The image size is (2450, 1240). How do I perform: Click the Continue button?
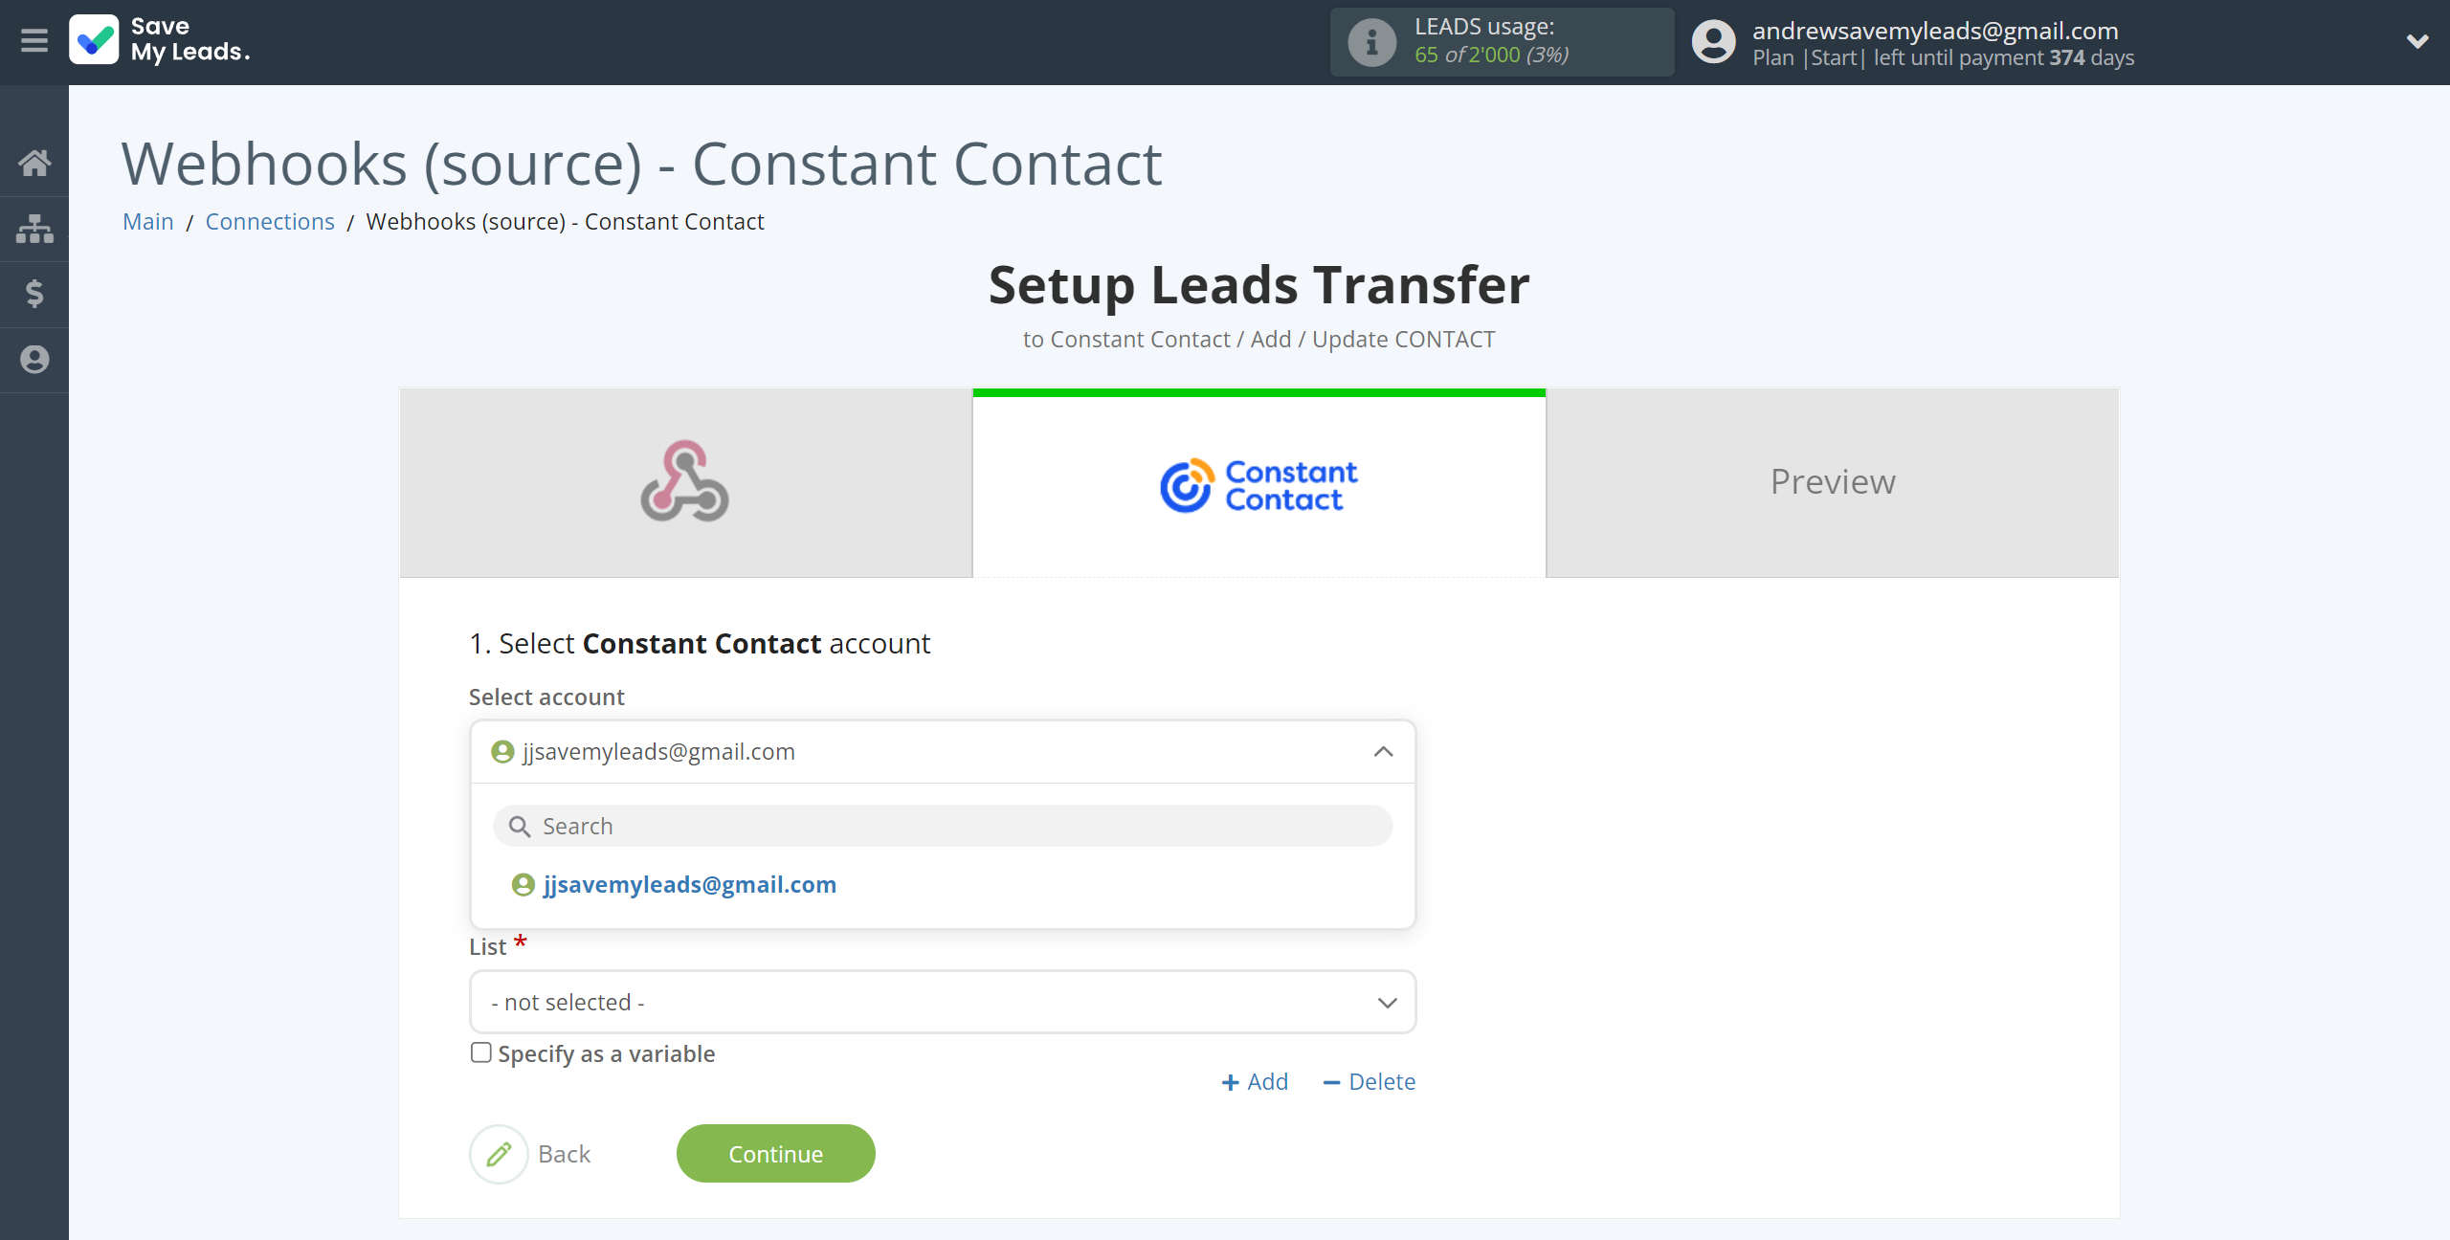pyautogui.click(x=775, y=1153)
